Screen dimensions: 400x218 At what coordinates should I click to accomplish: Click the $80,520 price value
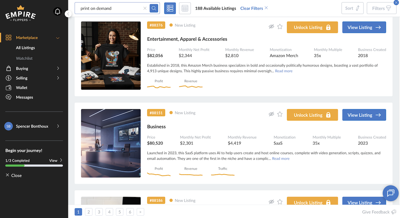[155, 143]
